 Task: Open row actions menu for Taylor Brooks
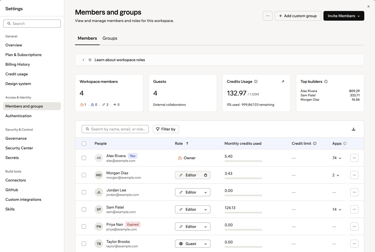coord(354,244)
